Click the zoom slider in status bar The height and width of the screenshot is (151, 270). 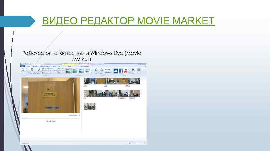[139, 143]
